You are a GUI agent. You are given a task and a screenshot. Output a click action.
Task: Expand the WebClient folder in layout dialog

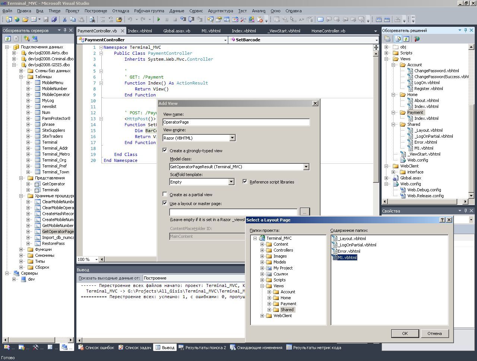(262, 316)
